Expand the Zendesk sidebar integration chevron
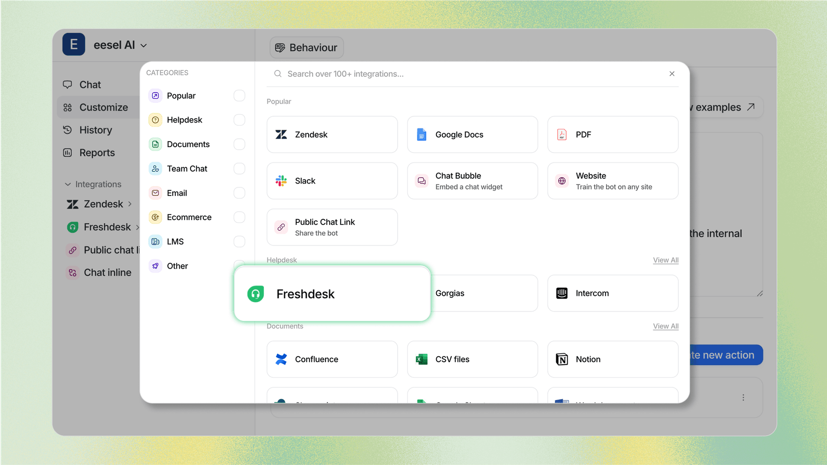The image size is (827, 465). pos(130,204)
